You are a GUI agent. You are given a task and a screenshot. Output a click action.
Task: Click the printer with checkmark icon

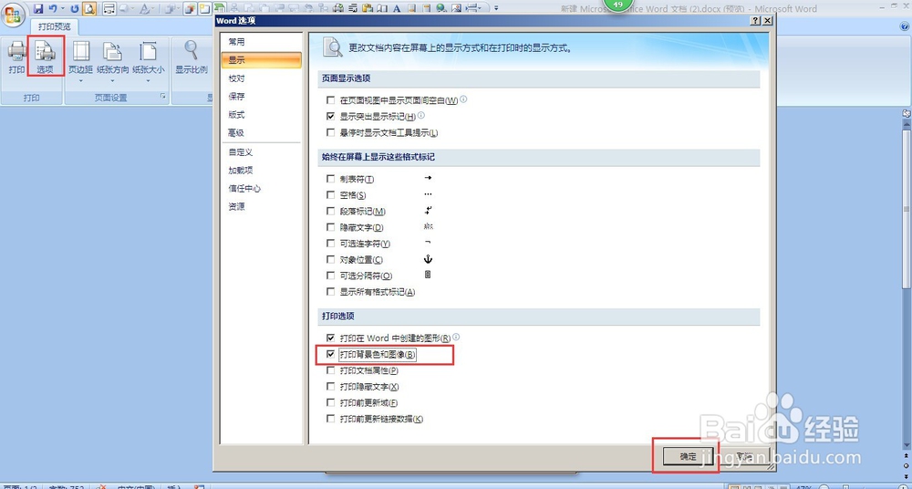point(339,9)
